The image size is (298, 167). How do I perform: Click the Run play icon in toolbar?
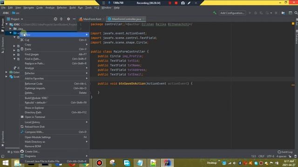(x=250, y=13)
